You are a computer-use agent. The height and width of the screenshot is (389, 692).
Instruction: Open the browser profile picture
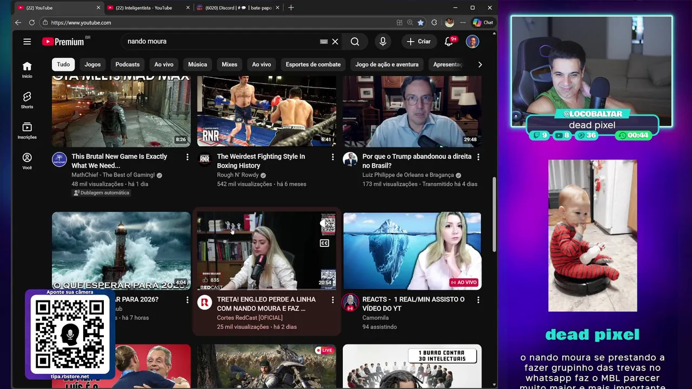(x=449, y=23)
